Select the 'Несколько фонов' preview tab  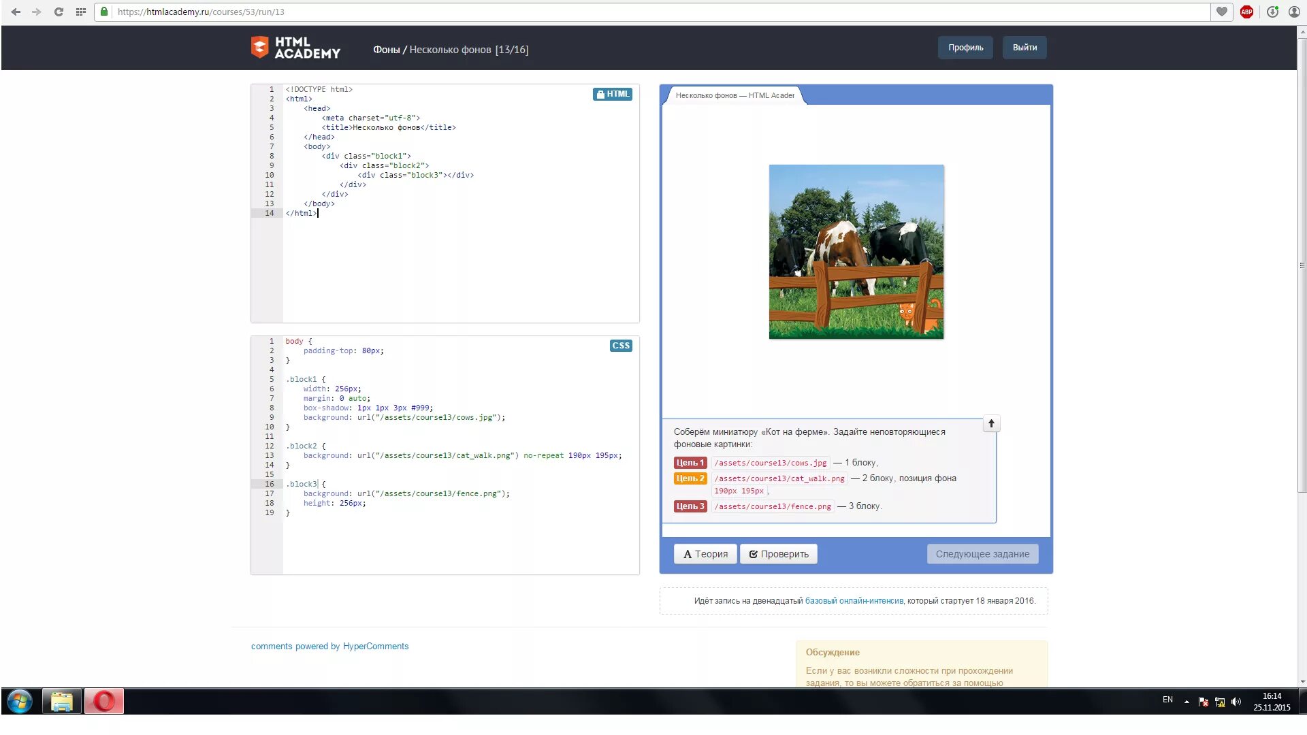735,95
